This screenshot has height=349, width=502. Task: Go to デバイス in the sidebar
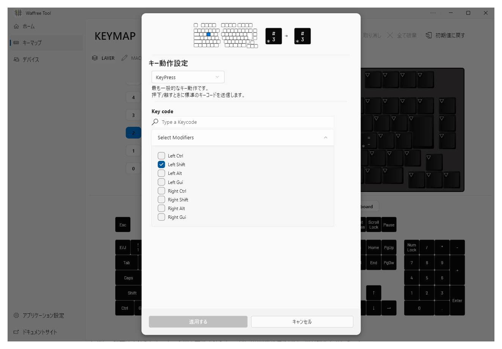(45, 59)
